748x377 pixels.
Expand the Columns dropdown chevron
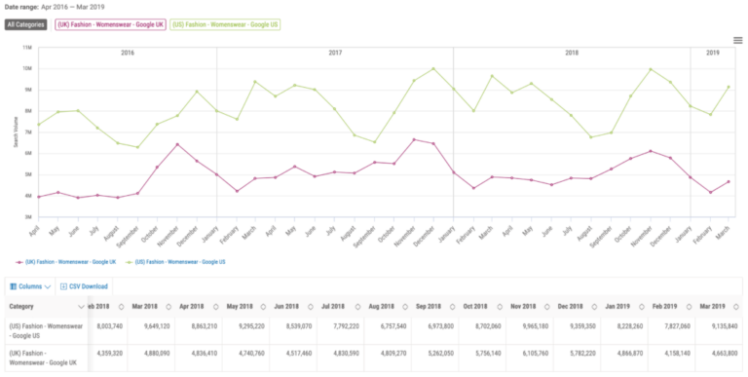47,286
